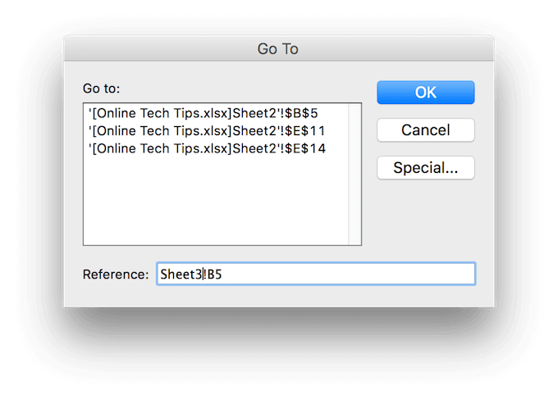Click "$E$14" at the end of the third entry
This screenshot has width=558, height=399.
(309, 149)
